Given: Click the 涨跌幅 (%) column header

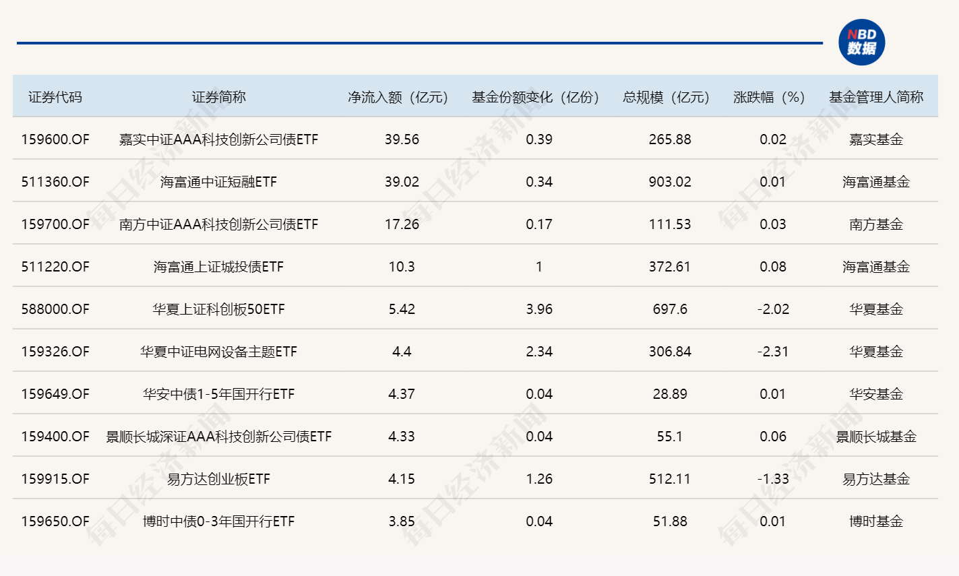Looking at the screenshot, I should coord(769,97).
